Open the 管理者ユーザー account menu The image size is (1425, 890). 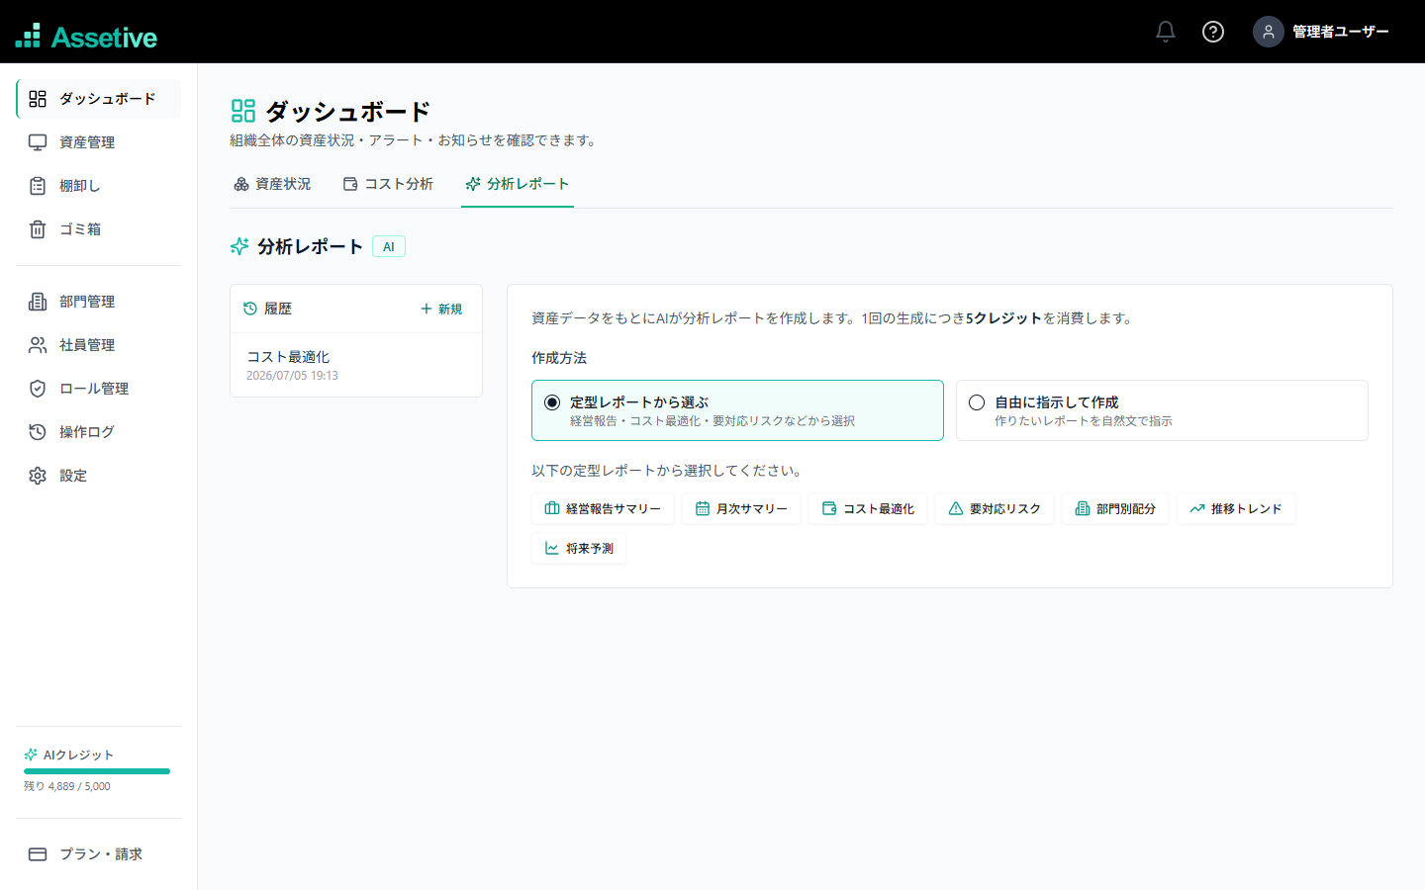1322,32
